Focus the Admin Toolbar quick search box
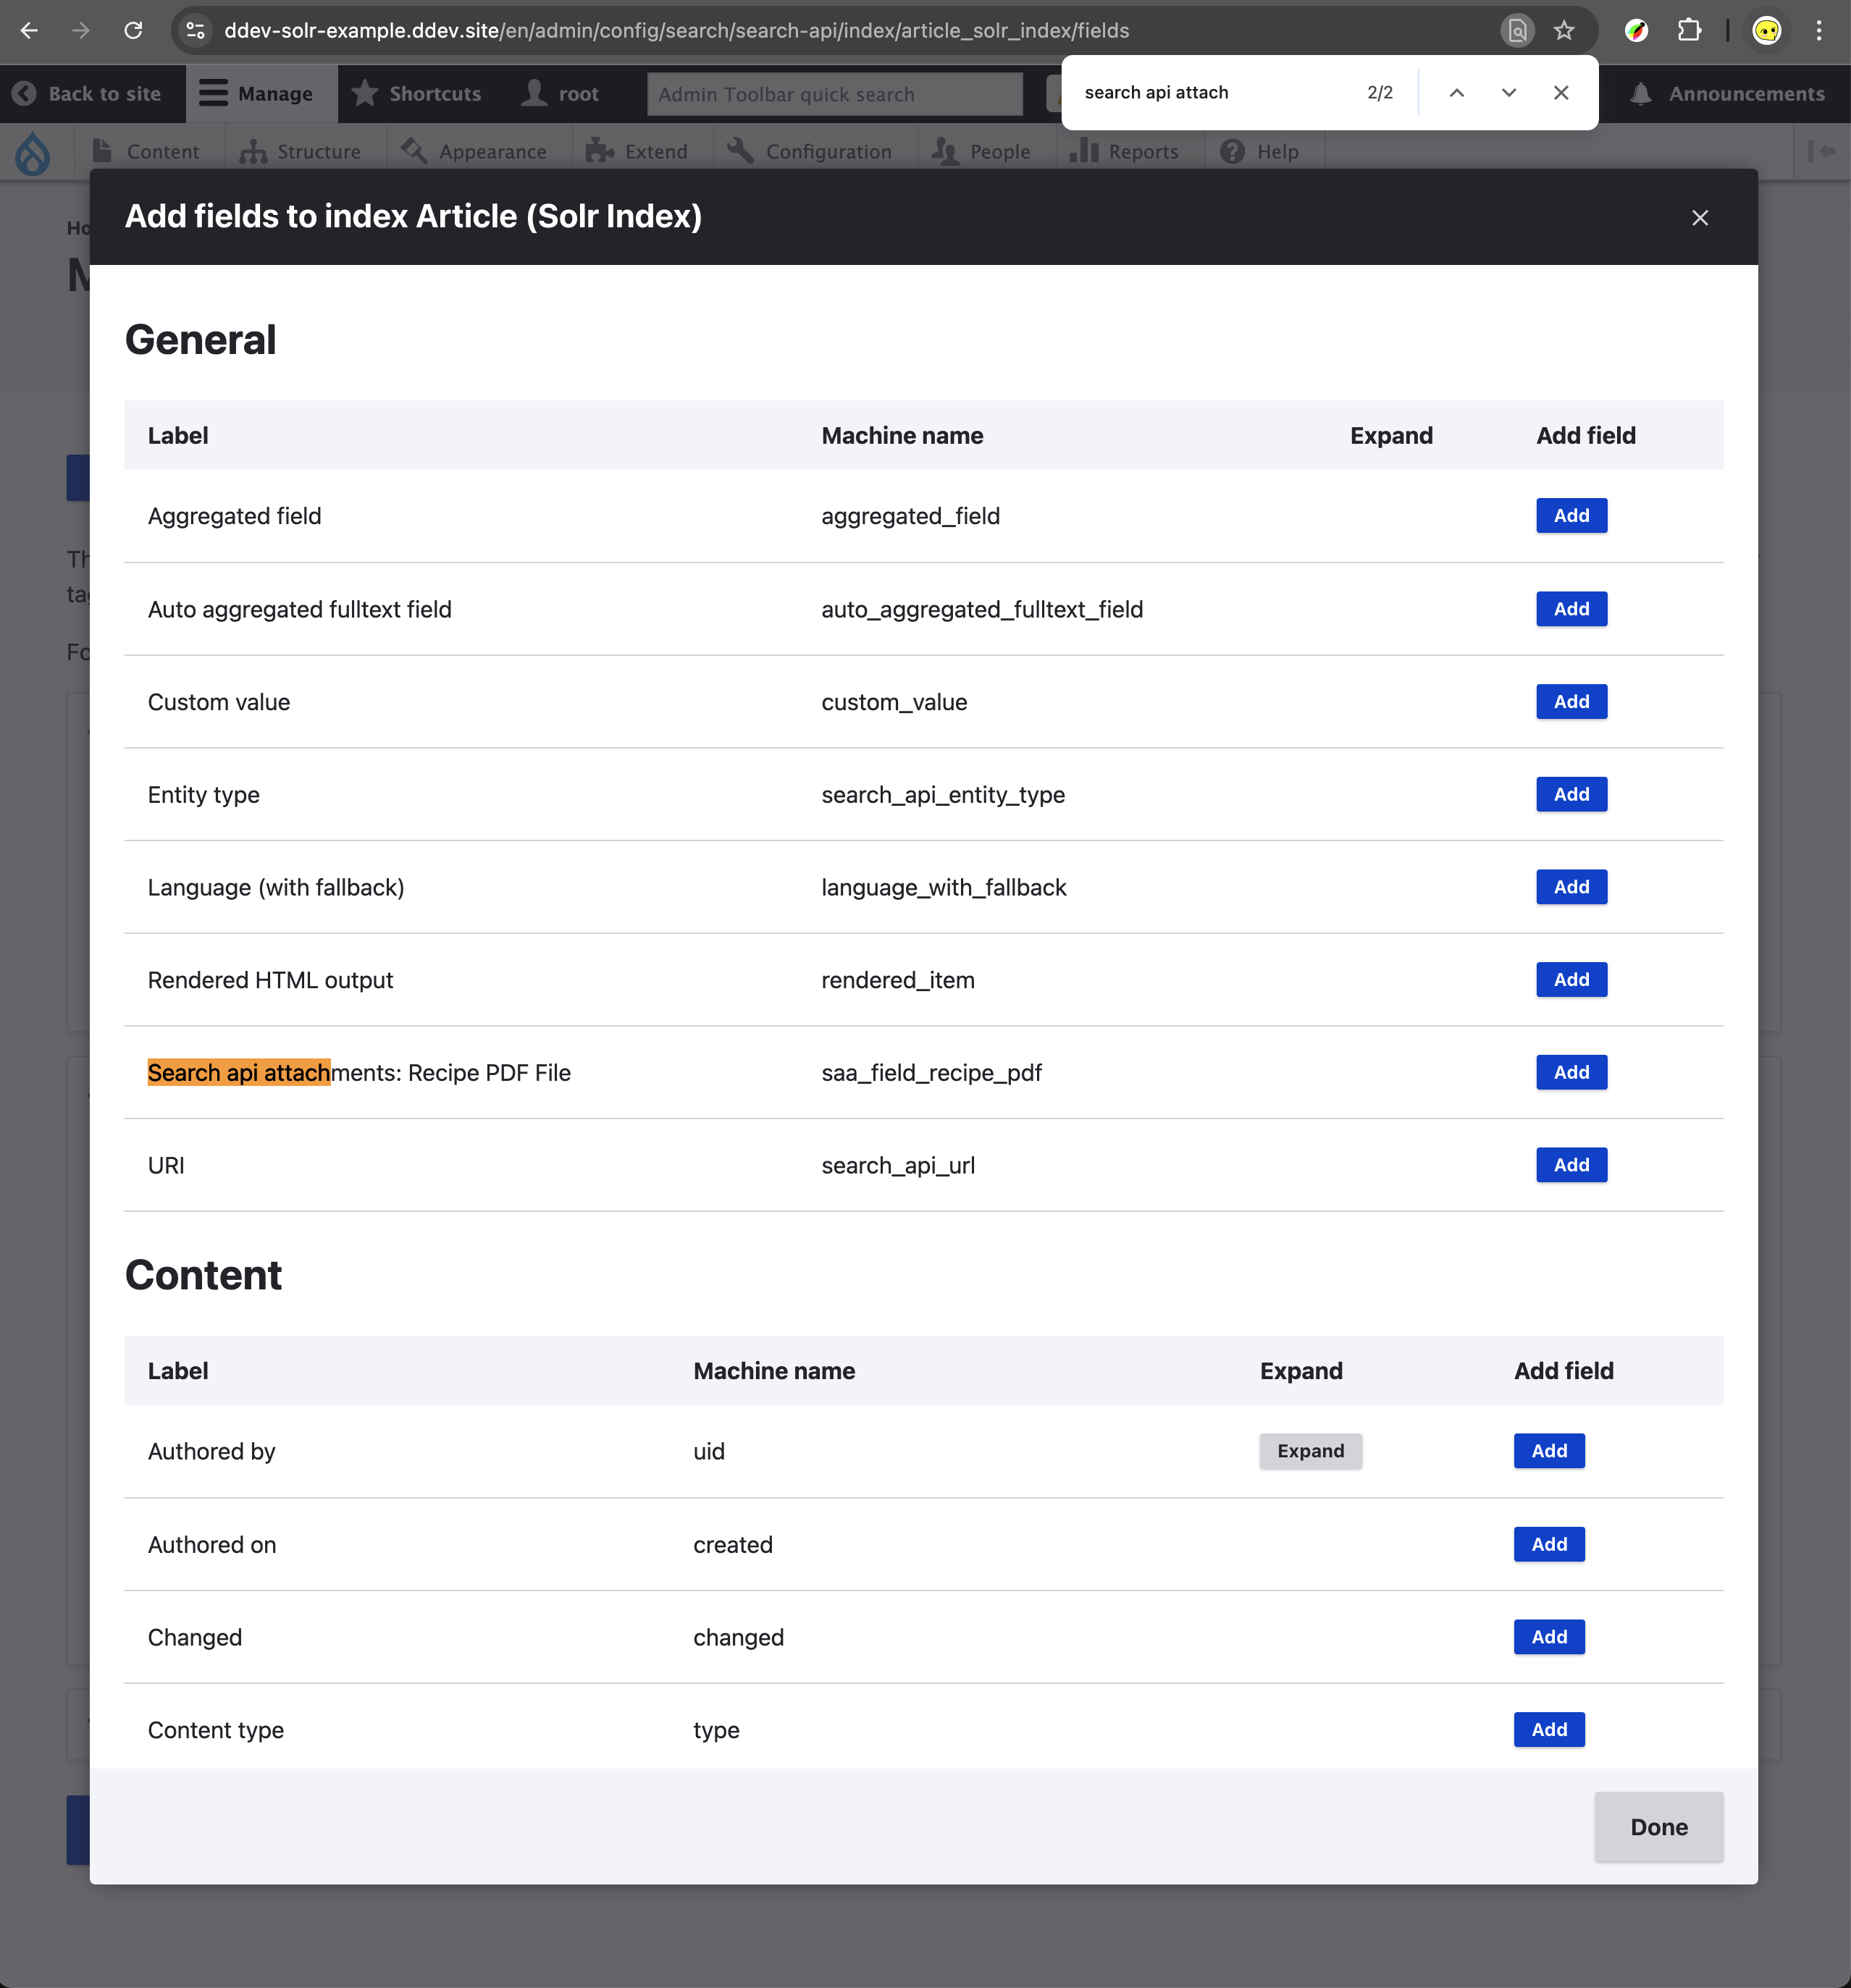This screenshot has width=1851, height=1988. (x=834, y=94)
